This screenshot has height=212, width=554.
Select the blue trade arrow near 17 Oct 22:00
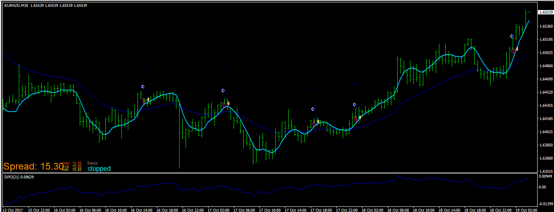(355, 104)
